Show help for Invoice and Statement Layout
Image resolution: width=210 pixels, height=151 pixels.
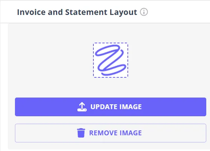tap(144, 12)
